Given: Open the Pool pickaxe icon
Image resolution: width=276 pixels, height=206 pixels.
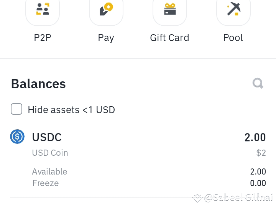Looking at the screenshot, I should coord(233,10).
